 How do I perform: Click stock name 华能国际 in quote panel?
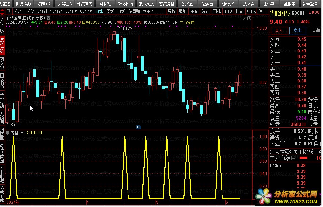click(x=280, y=13)
